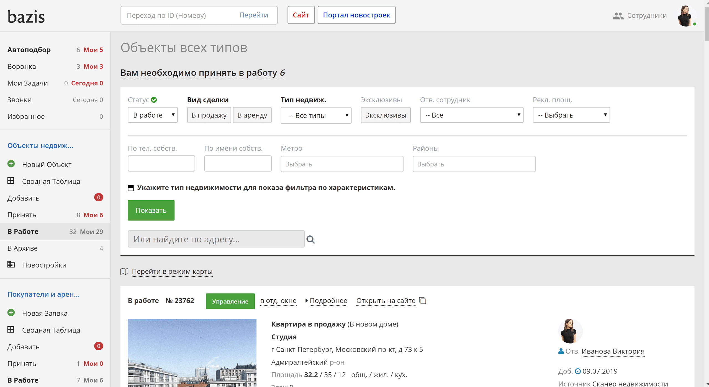Image resolution: width=709 pixels, height=387 pixels.
Task: Click the Новостройки building icon in sidebar
Action: click(11, 264)
